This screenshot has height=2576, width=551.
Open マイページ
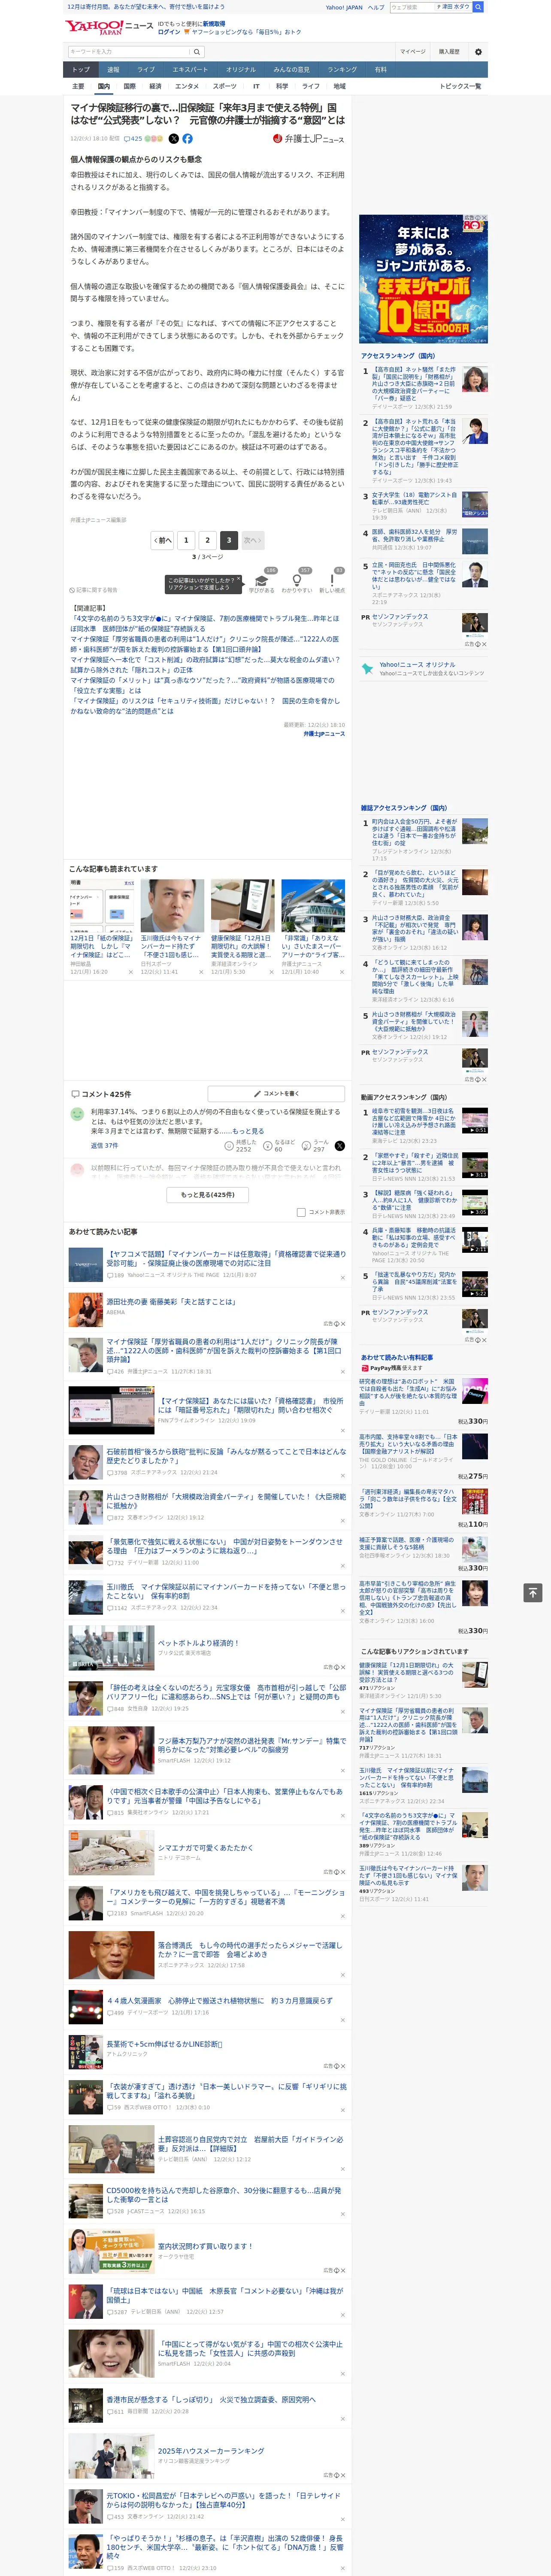tap(412, 52)
